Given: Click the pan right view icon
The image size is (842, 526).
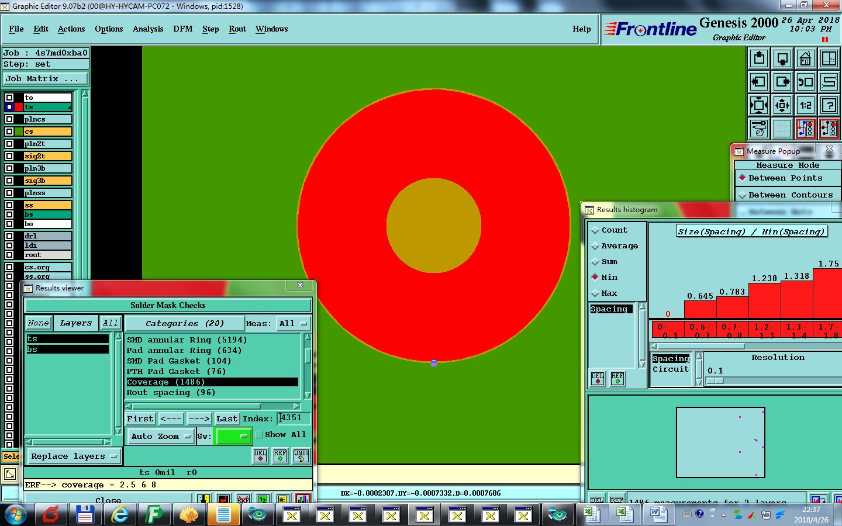Looking at the screenshot, I should 782,82.
